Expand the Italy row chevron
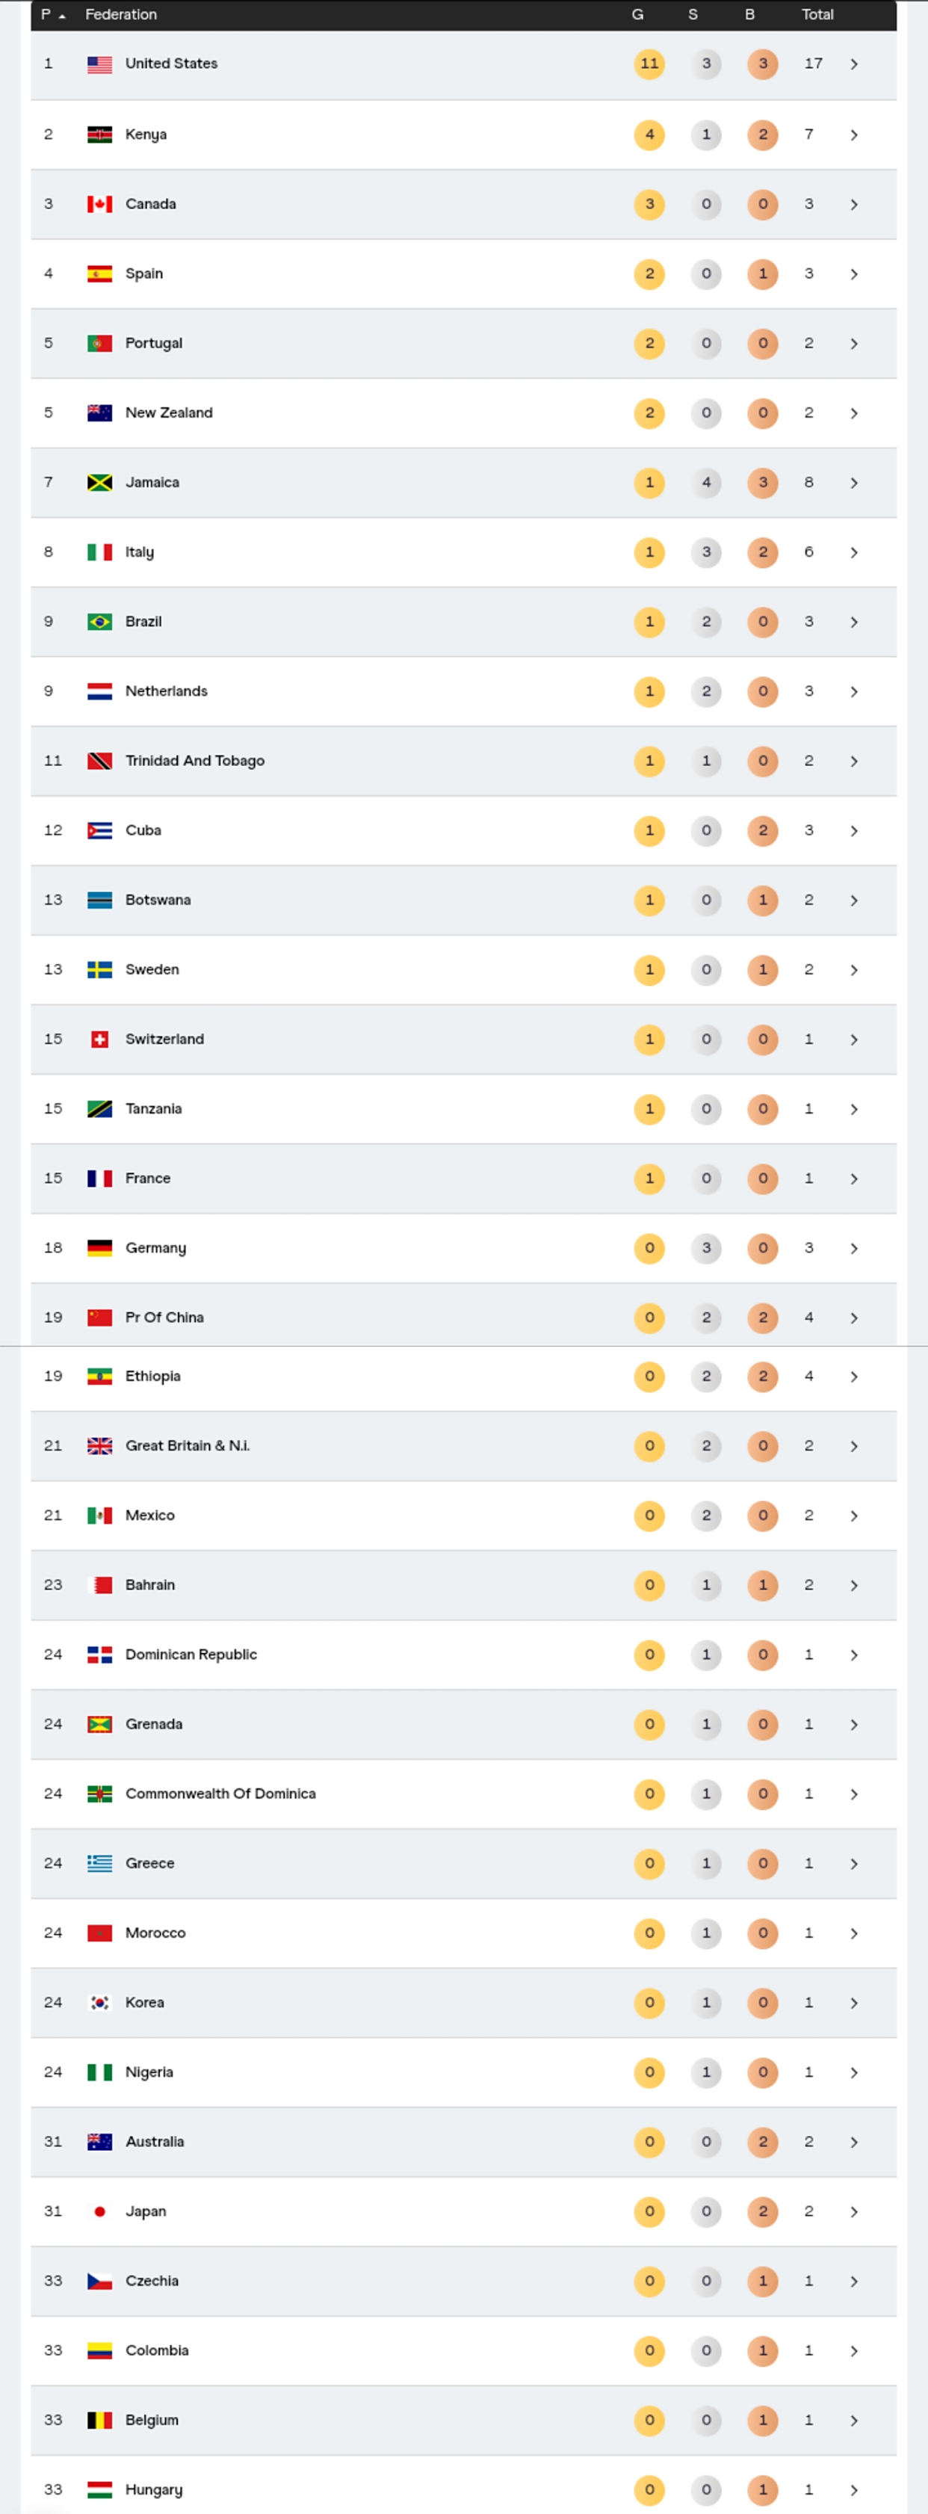This screenshot has height=2514, width=928. pos(854,552)
